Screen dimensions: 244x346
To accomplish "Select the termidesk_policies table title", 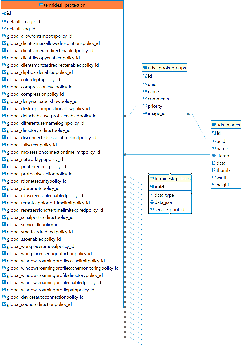I will pos(172,179).
